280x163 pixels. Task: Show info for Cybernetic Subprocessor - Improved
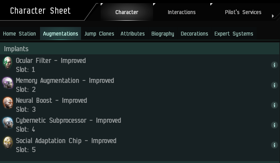coord(274,125)
